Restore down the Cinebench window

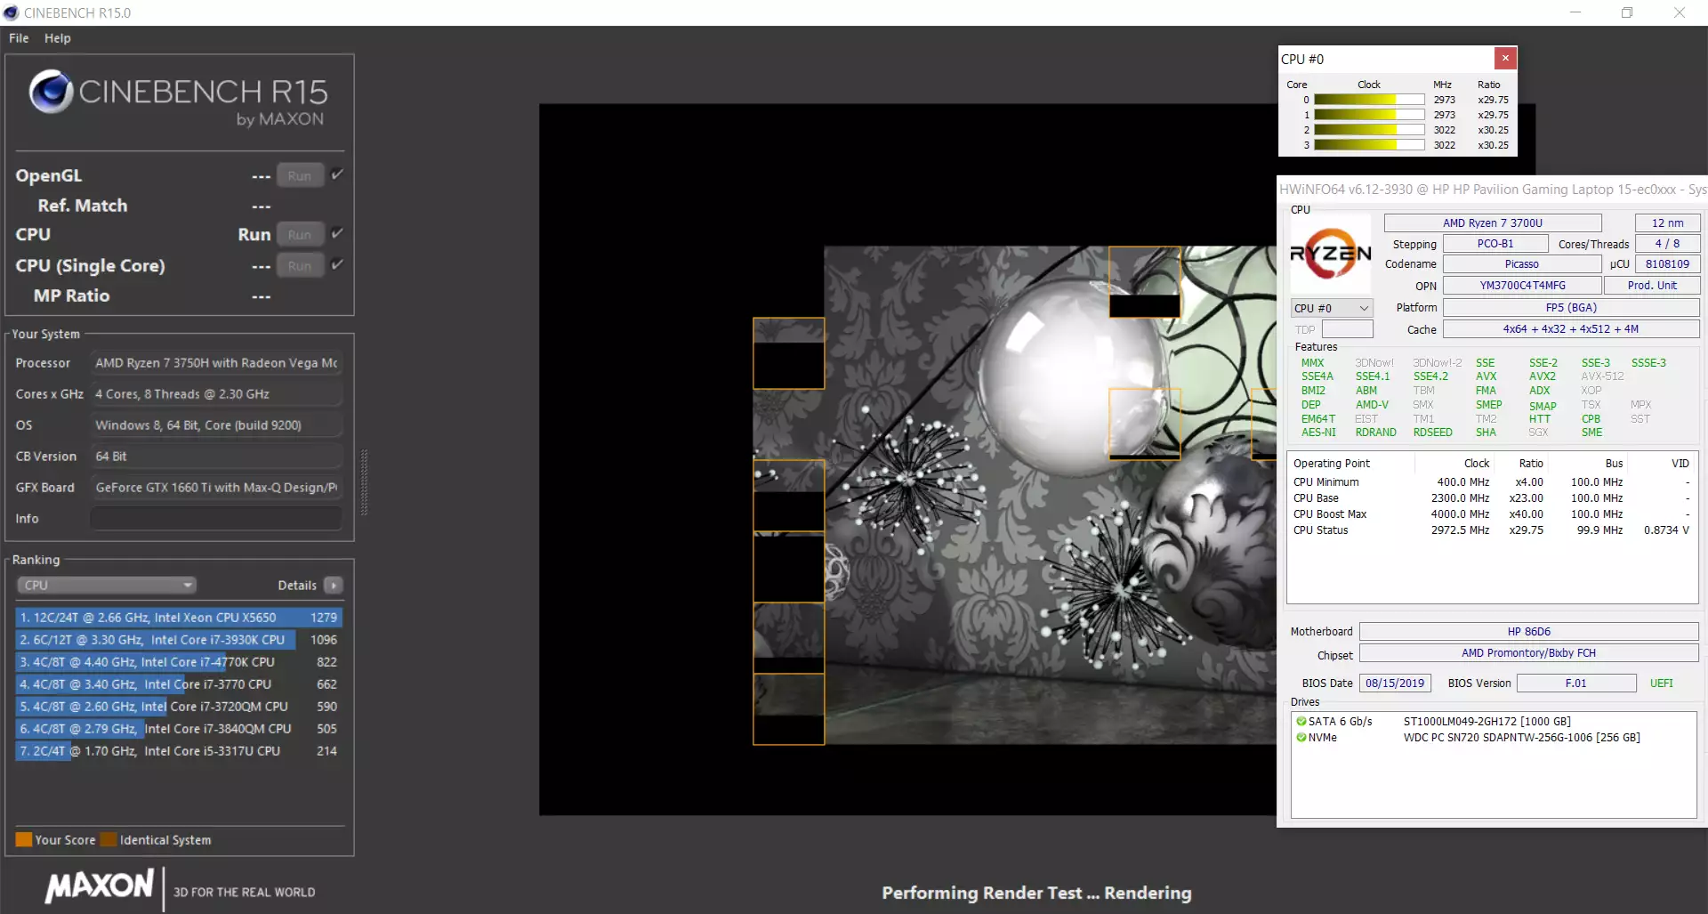1627,12
